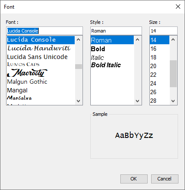Click the Font name input field
Viewport: 185px width, 190px height.
pyautogui.click(x=44, y=31)
